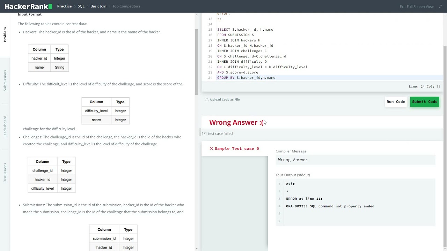Click the red X on Sample Test case 0
This screenshot has height=251, width=447.
tap(211, 149)
